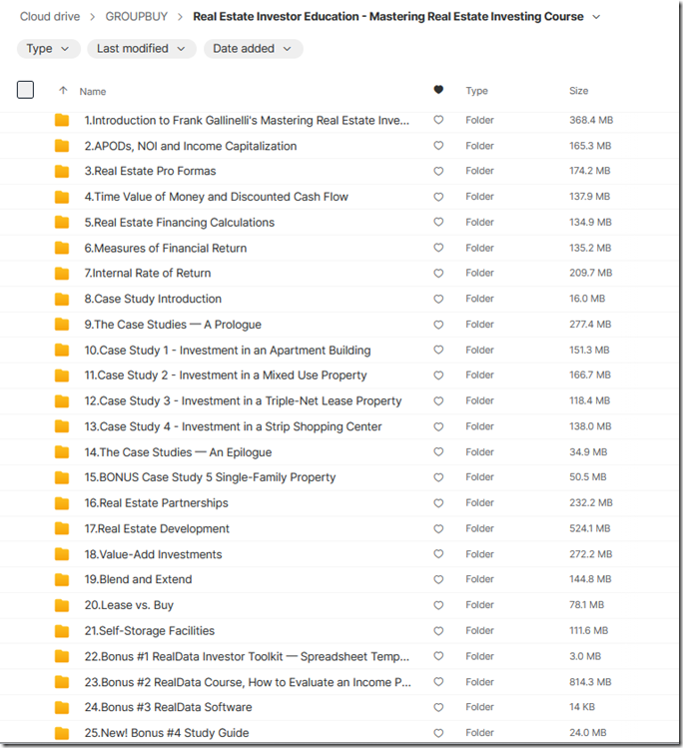The height and width of the screenshot is (748, 683).
Task: Click folder icon next to 7.Internal Rate of Return
Action: 62,273
